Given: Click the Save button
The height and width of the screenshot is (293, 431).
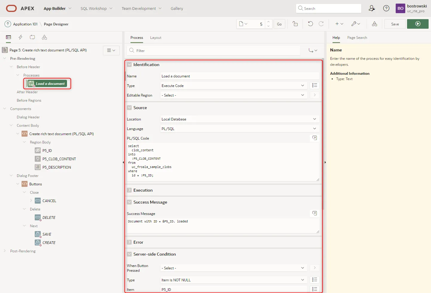Looking at the screenshot, I should tap(395, 24).
